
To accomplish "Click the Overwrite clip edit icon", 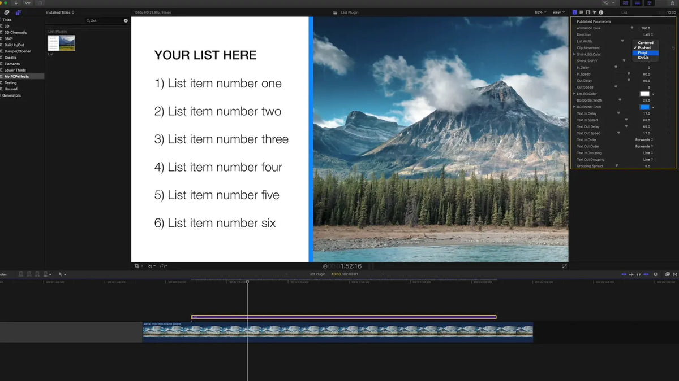I will coord(46,274).
